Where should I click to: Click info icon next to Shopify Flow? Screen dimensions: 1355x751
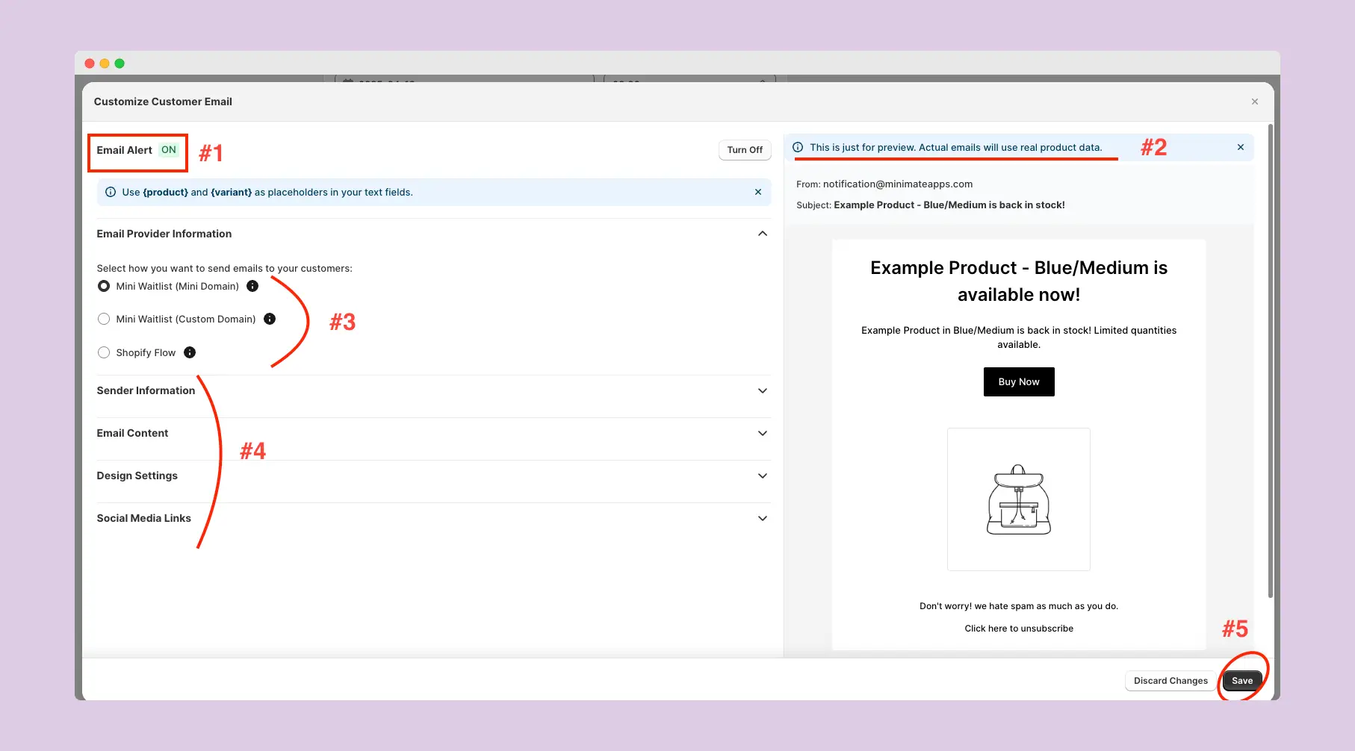pos(190,352)
